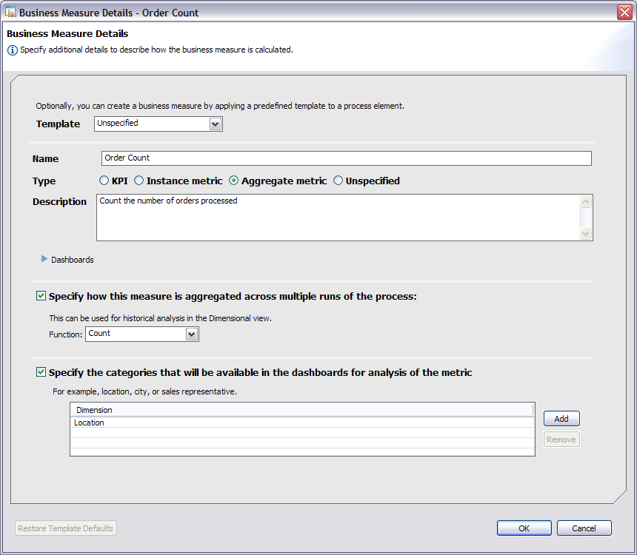Click the Remove dimension button
Image resolution: width=637 pixels, height=555 pixels.
tap(561, 440)
